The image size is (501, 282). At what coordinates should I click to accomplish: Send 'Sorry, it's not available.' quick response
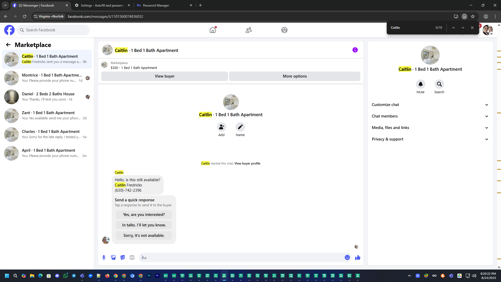[144, 236]
